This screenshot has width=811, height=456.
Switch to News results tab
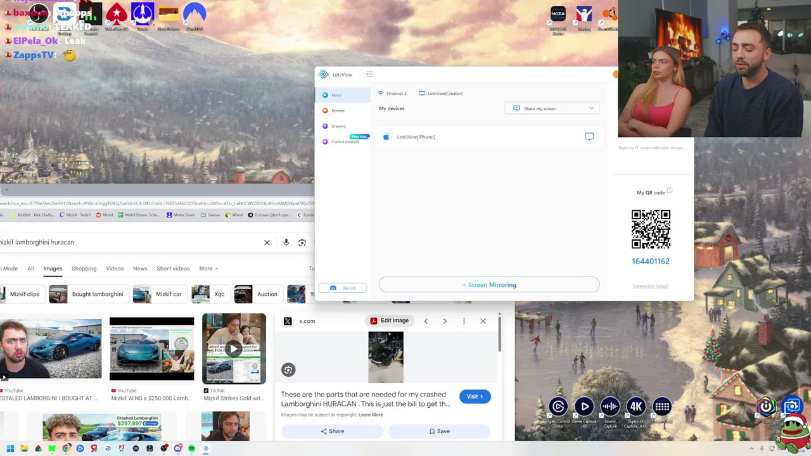point(140,269)
